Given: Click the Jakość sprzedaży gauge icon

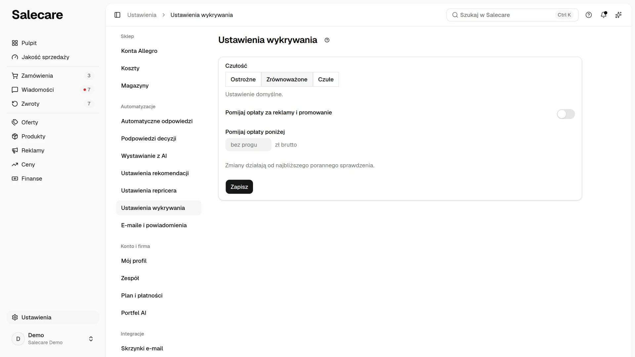Looking at the screenshot, I should point(15,57).
